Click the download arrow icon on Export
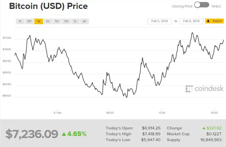Image resolution: width=226 pixels, height=147 pixels. coord(208,21)
